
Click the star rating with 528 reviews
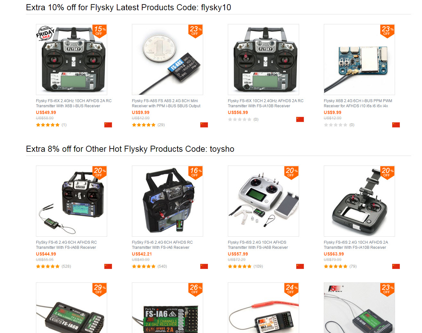[x=48, y=266]
